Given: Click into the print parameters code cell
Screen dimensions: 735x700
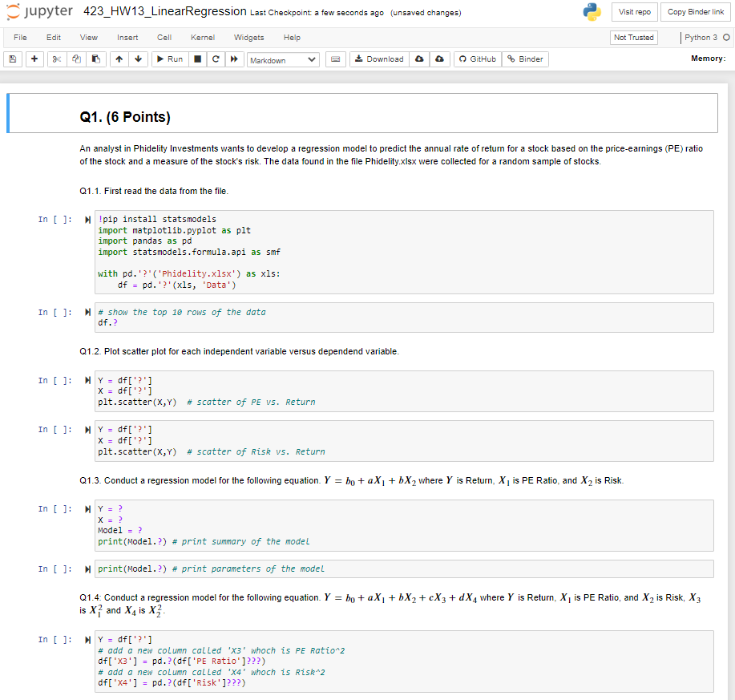Looking at the screenshot, I should pyautogui.click(x=404, y=568).
